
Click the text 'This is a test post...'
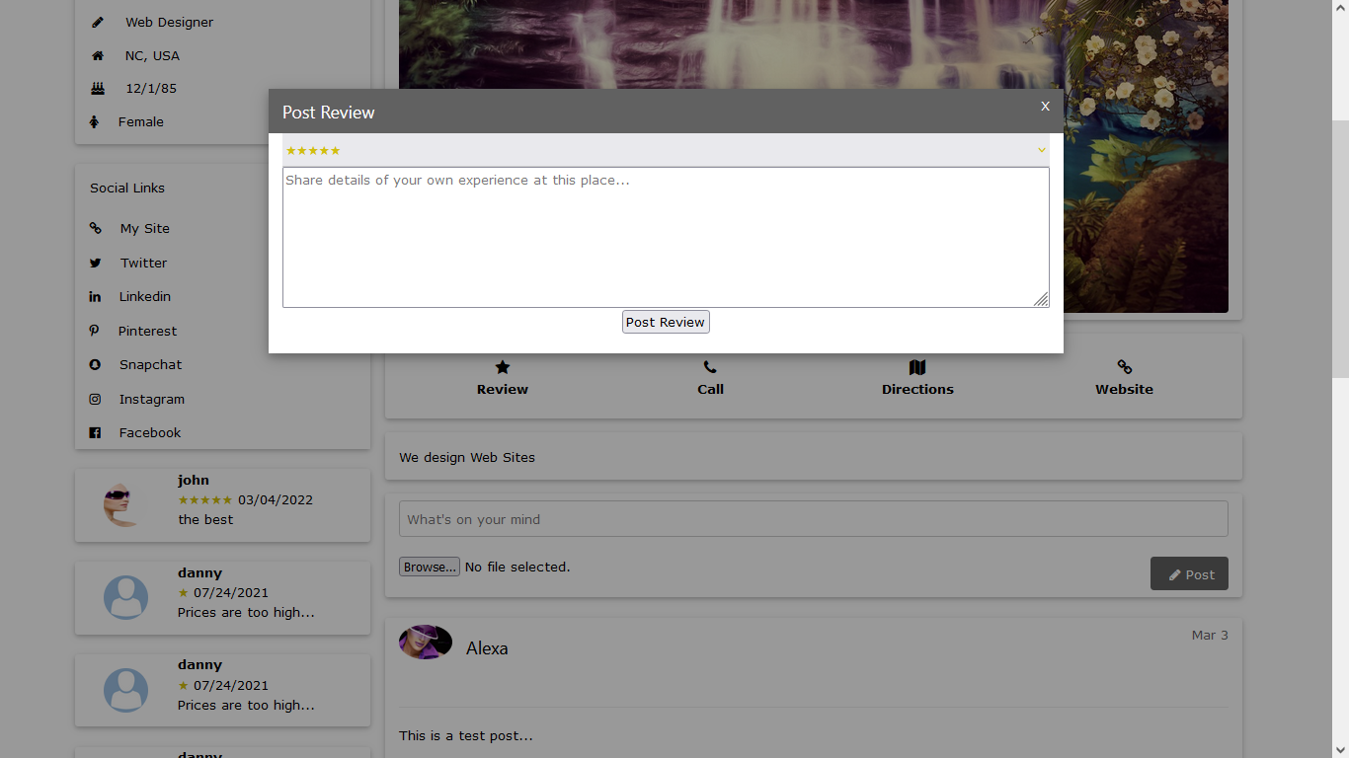(x=466, y=735)
